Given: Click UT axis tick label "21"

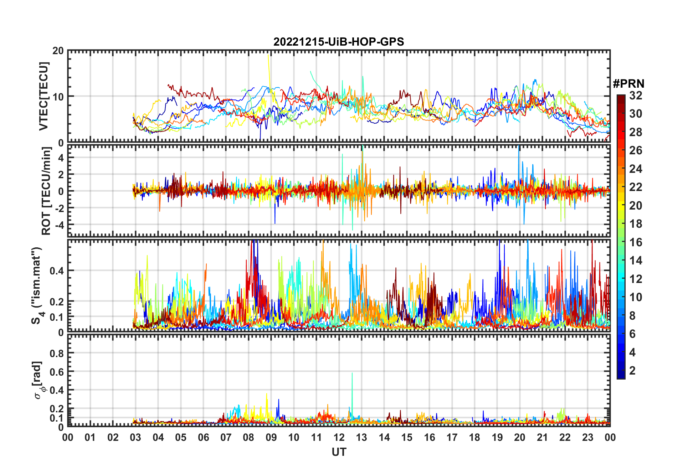Looking at the screenshot, I should (x=542, y=437).
